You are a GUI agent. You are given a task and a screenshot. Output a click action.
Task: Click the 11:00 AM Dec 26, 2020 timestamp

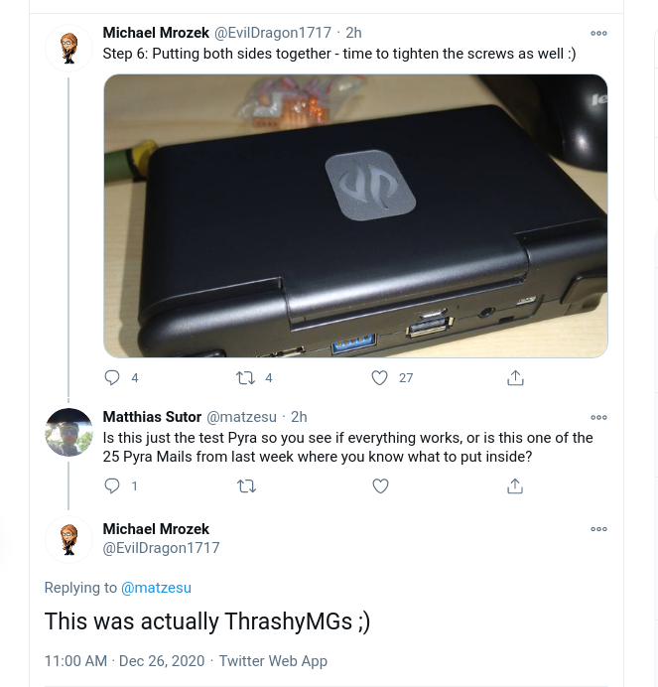point(125,661)
